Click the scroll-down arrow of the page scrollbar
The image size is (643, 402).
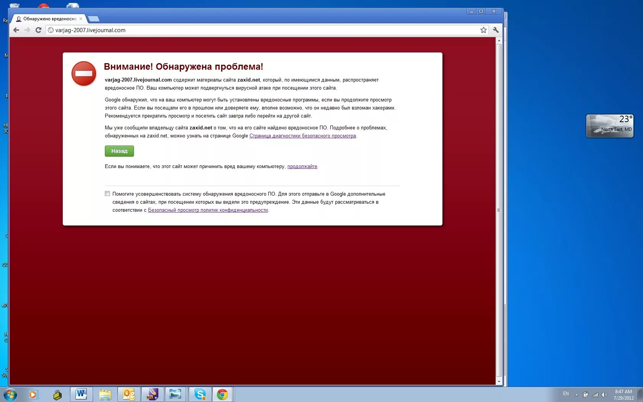point(499,382)
